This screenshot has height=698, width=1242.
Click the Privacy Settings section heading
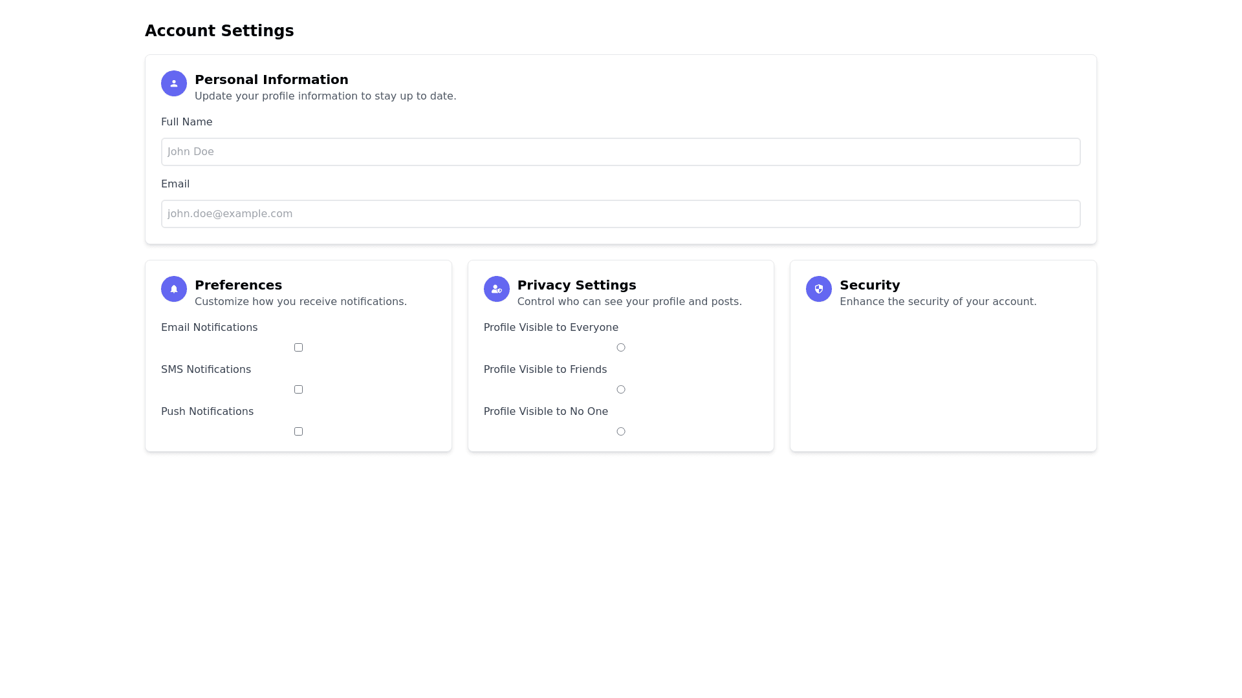576,285
